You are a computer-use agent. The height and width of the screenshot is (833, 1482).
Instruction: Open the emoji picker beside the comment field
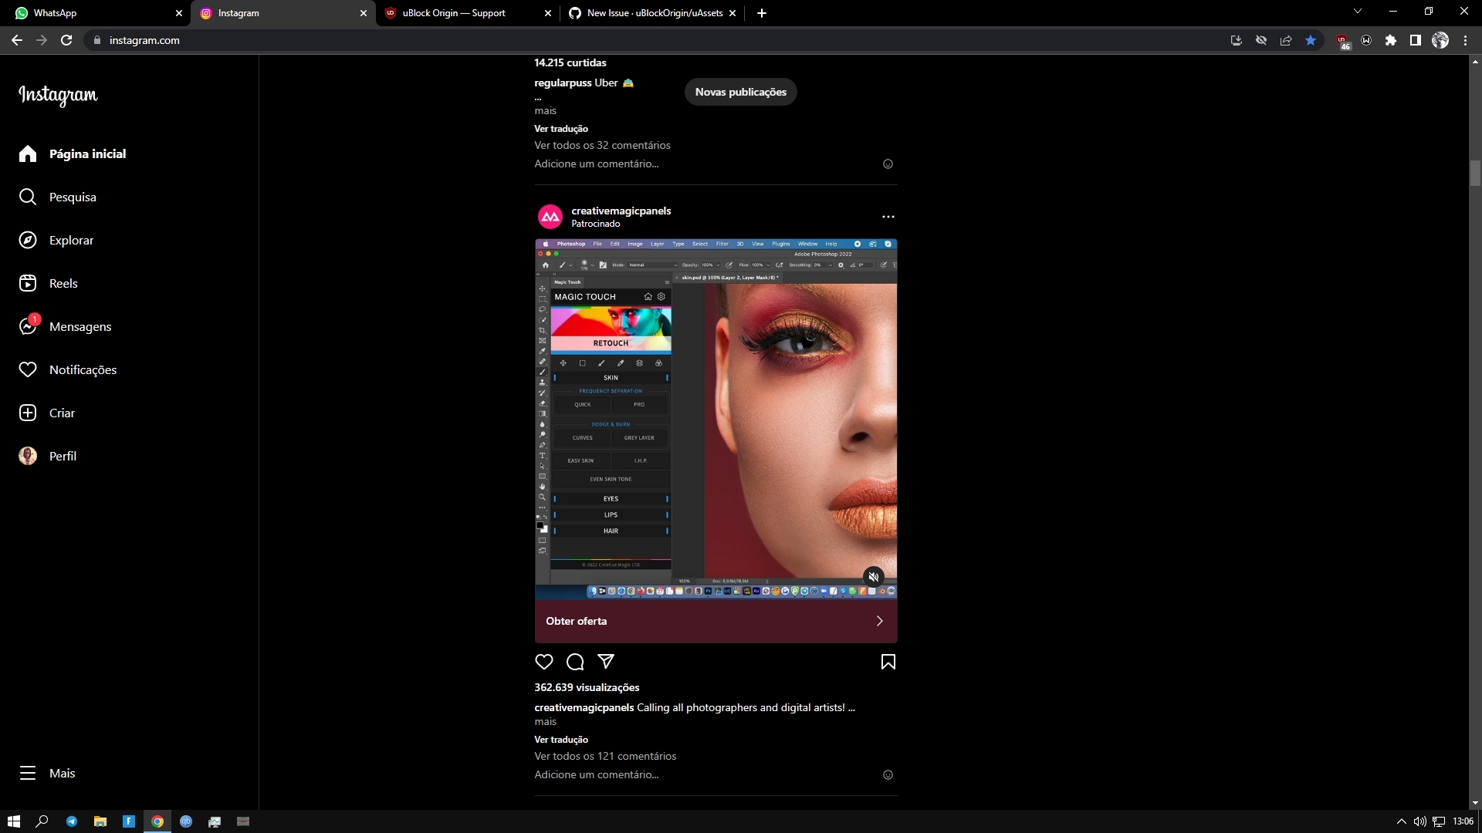click(x=888, y=774)
